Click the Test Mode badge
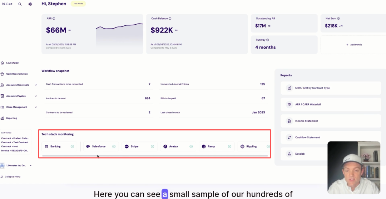This screenshot has width=386, height=199. coord(78,4)
